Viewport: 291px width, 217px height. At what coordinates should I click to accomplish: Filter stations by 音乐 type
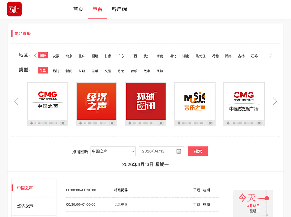click(134, 71)
